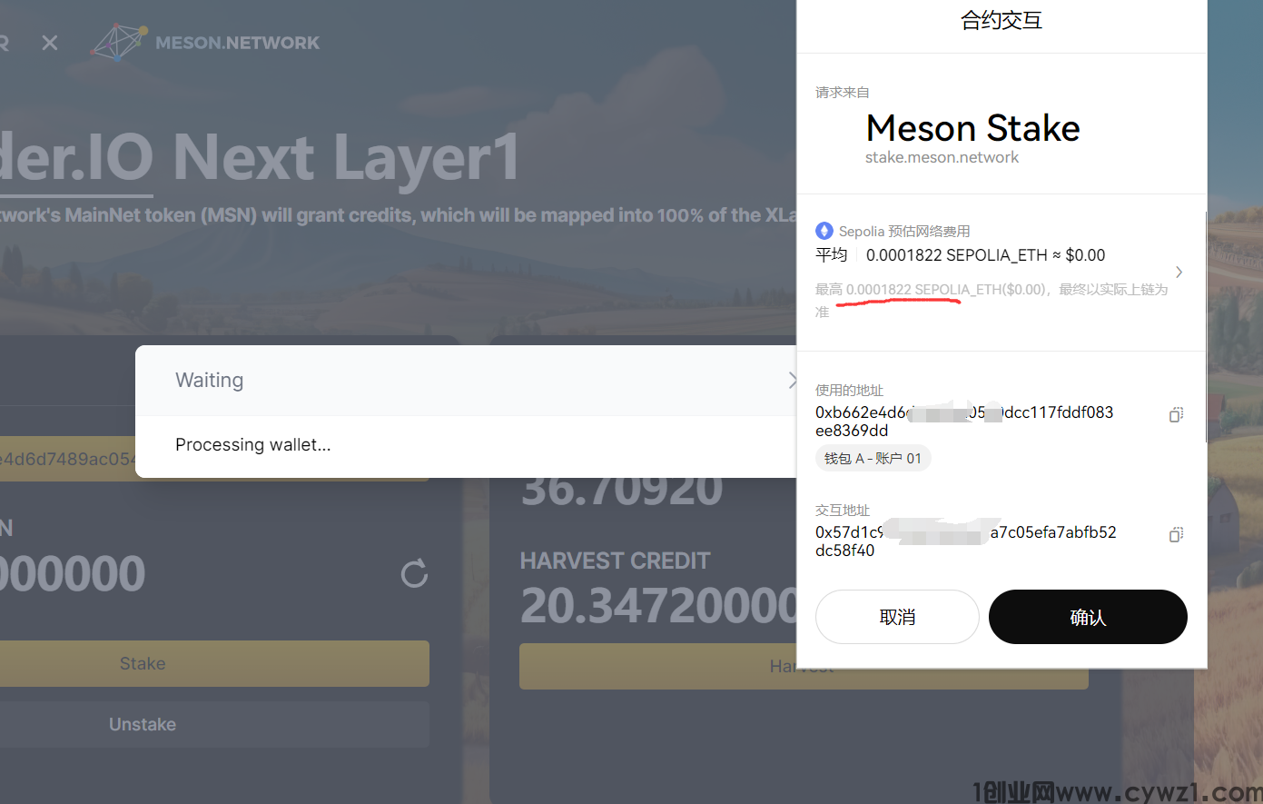Click the X icon beside the Meson logo

(x=50, y=43)
